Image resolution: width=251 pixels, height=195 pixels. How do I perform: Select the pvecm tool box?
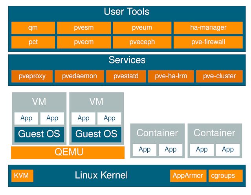84,42
